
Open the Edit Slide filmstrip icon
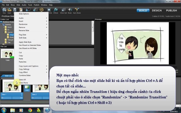tap(49, 10)
